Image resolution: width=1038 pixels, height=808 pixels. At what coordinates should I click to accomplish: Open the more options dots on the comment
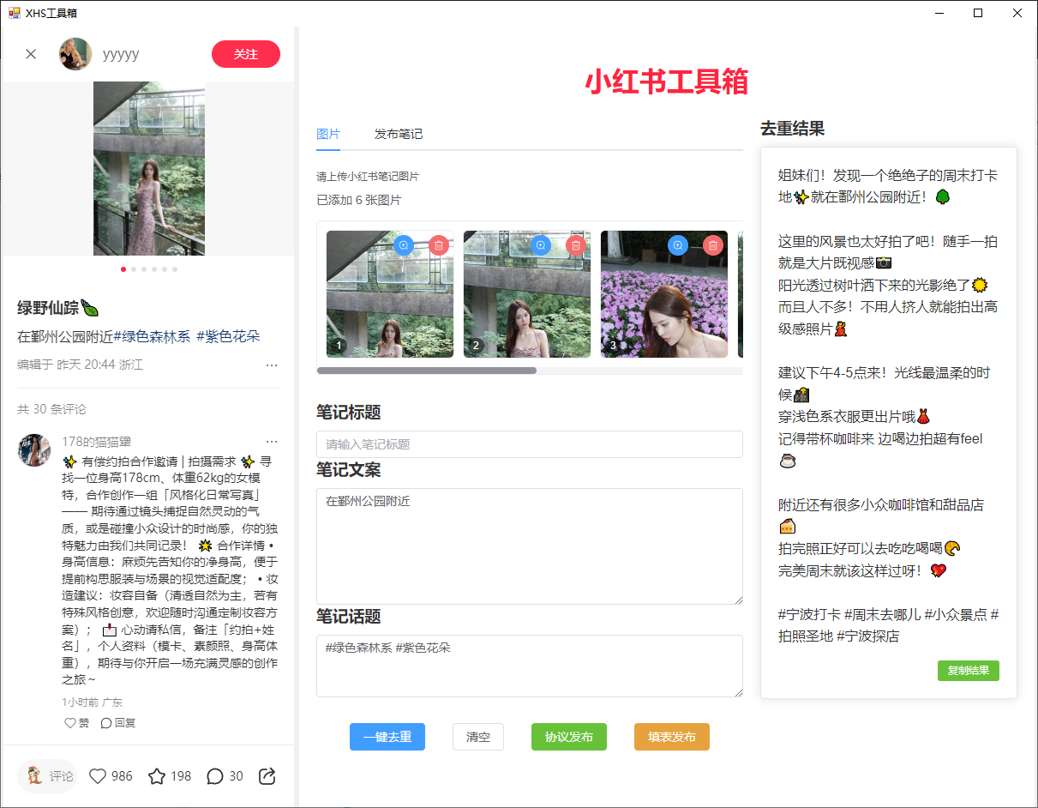tap(272, 442)
